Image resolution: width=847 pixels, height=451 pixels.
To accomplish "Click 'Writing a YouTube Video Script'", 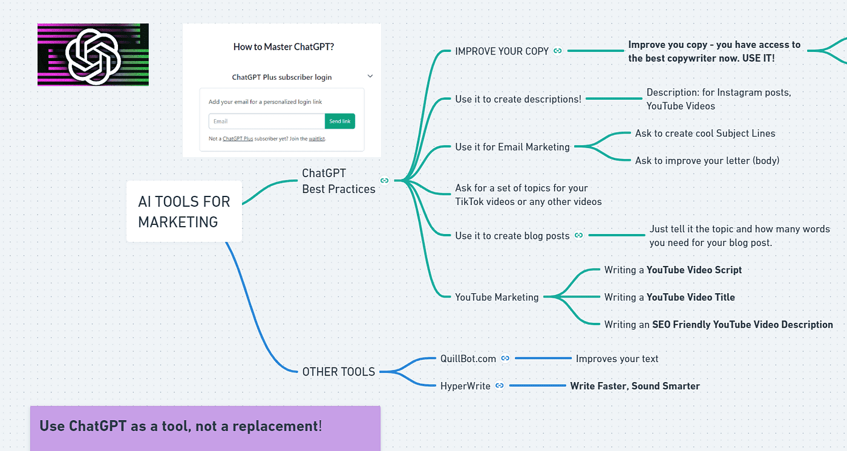I will click(673, 270).
